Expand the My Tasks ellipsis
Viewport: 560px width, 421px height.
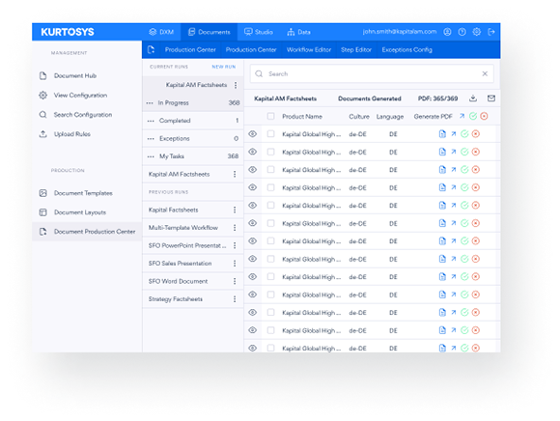point(151,156)
